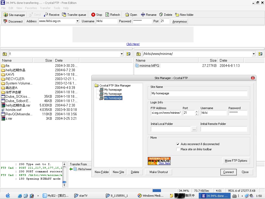Click the Make Shortcut button

(159, 172)
